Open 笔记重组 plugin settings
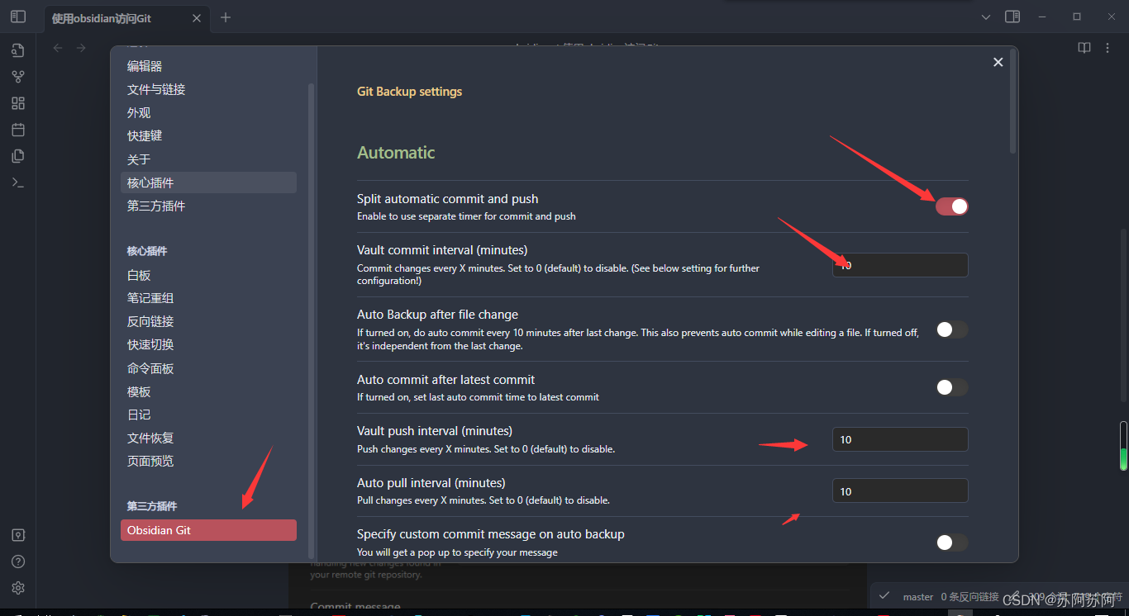Screen dimensions: 1129x616 coord(208,298)
